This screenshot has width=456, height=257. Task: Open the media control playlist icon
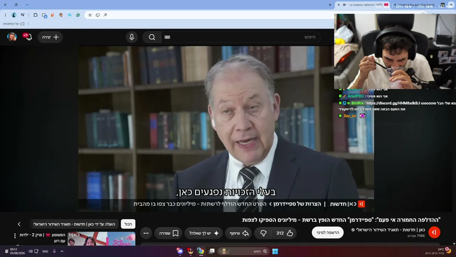coord(23,15)
